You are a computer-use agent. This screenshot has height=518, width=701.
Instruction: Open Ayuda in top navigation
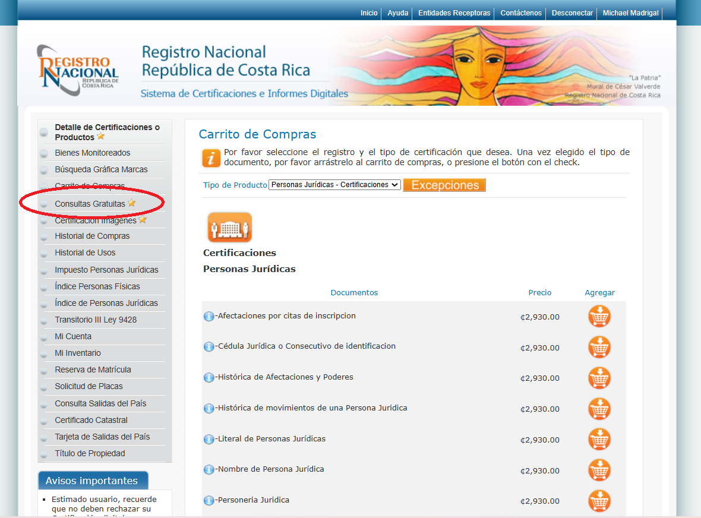tap(397, 13)
